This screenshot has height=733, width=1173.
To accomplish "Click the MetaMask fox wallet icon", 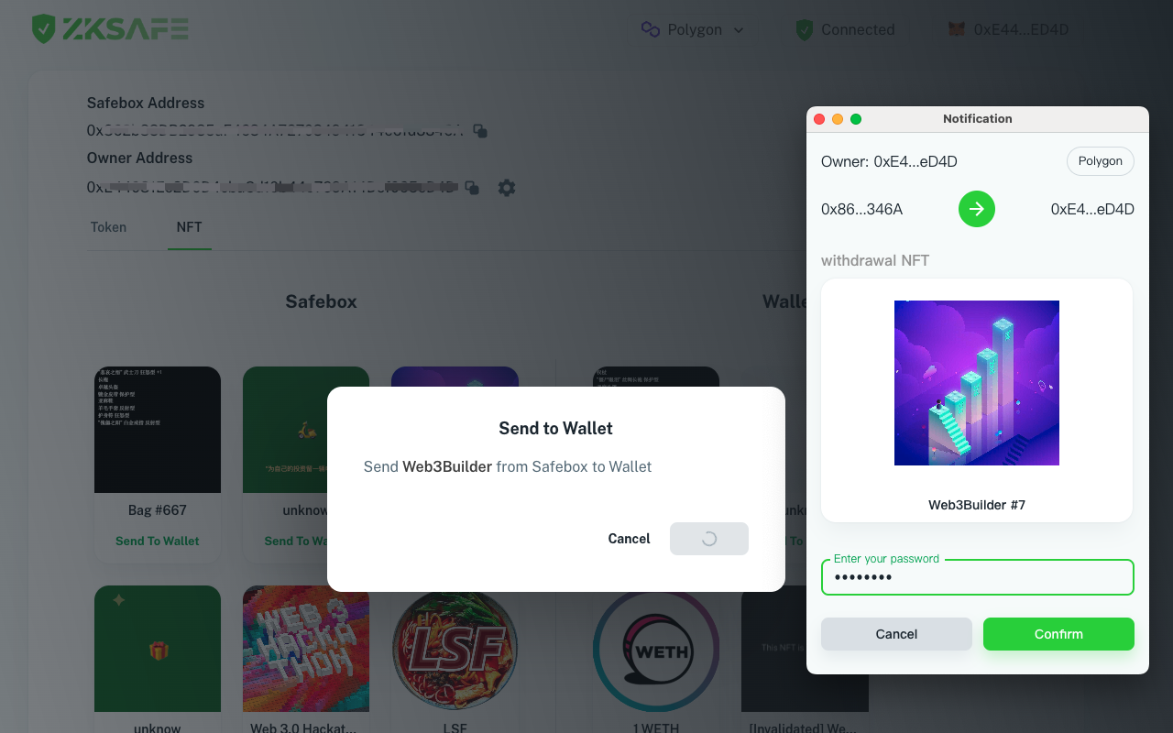I will (x=956, y=30).
